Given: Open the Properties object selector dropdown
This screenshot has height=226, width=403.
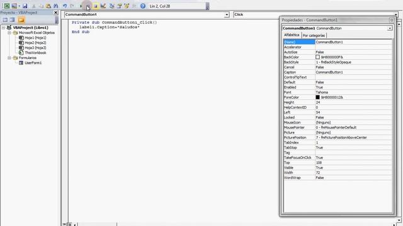Looking at the screenshot, I should point(390,28).
